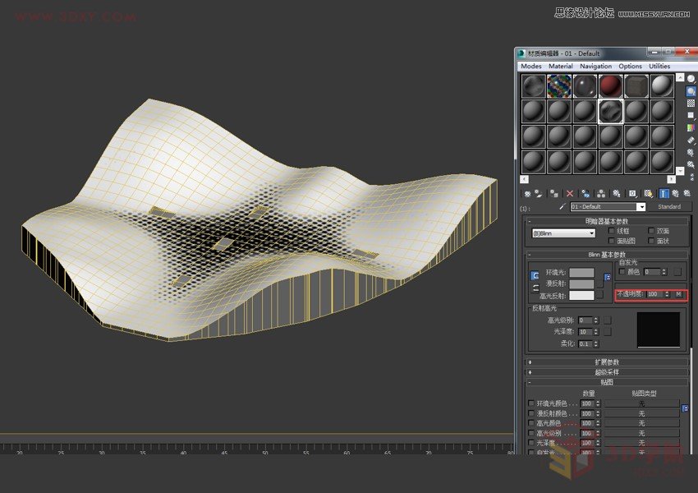Click the 漫反射 diffuse color swatch
698x493 pixels.
point(582,283)
